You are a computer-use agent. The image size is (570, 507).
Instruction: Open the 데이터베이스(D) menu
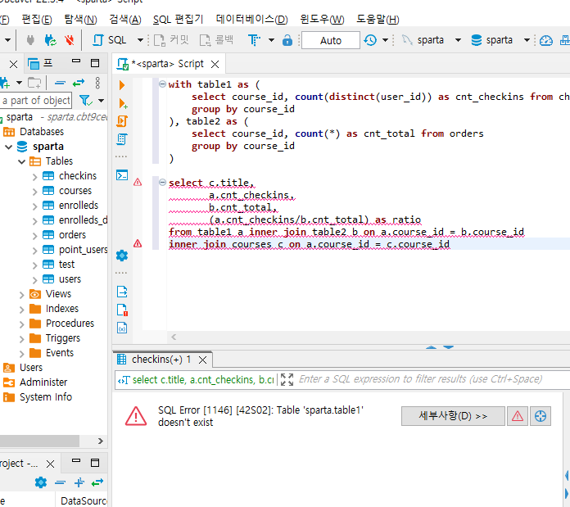[x=251, y=20]
